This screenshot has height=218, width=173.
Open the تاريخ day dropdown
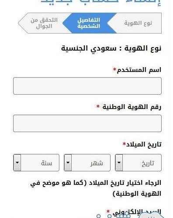click(x=138, y=163)
